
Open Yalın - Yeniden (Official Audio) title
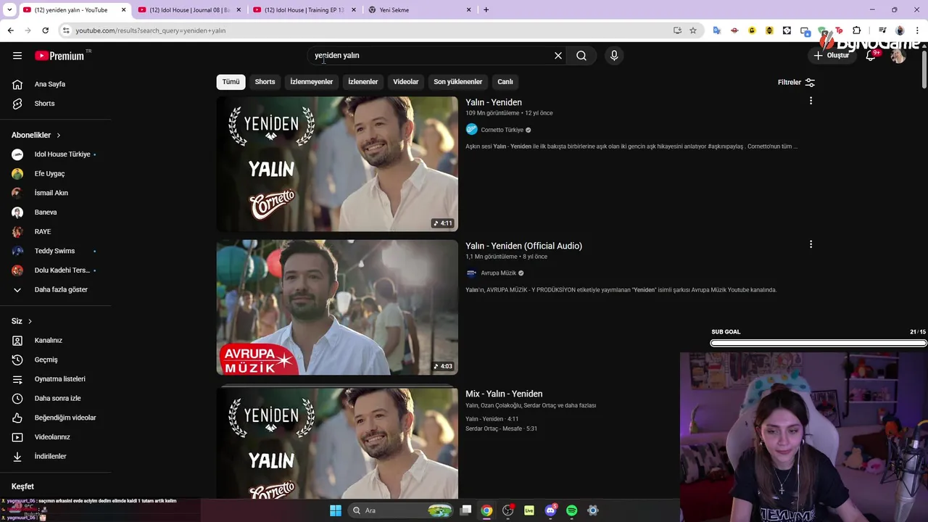click(x=523, y=246)
